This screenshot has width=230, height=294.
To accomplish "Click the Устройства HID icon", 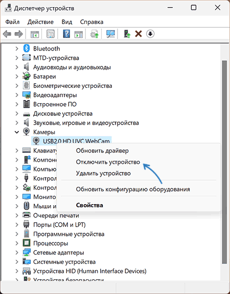I will 26,271.
